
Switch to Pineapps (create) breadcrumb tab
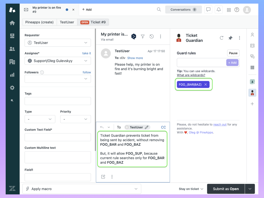coord(39,22)
